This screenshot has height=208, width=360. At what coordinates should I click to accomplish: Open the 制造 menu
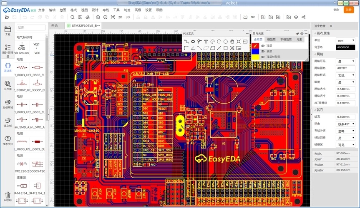tap(127, 10)
